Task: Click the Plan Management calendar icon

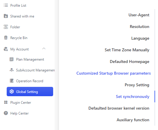Action: tap(12, 59)
